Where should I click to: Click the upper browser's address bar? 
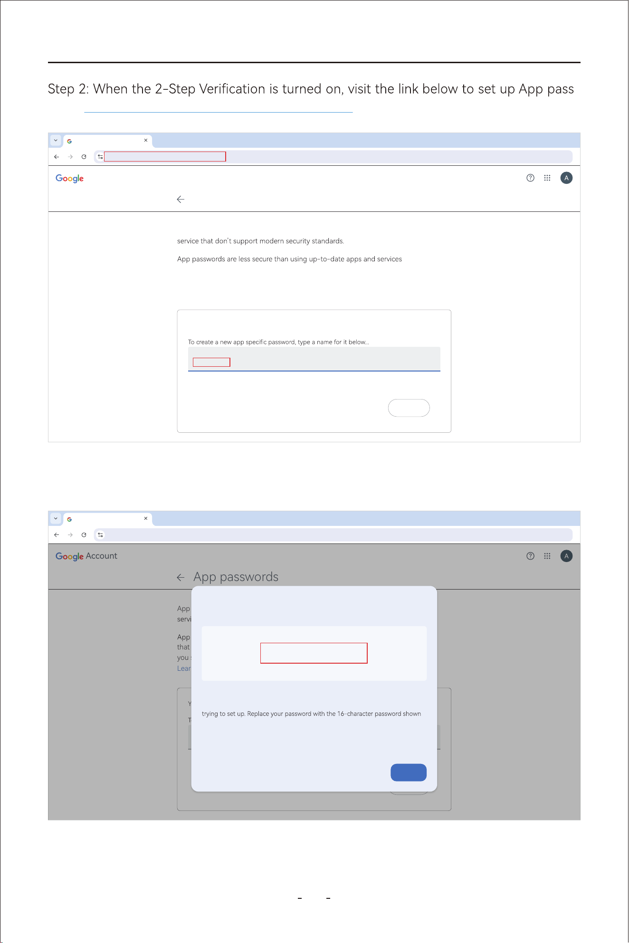[x=334, y=157]
